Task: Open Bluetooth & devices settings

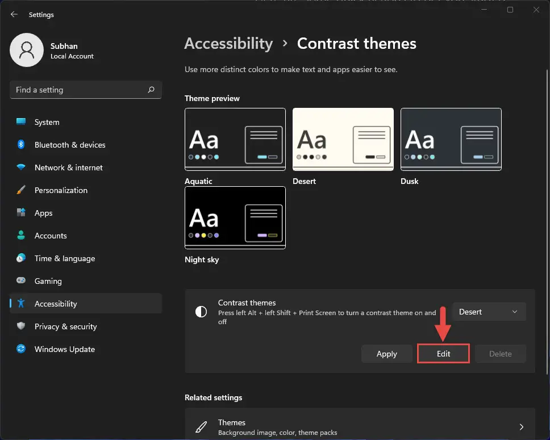Action: (86, 145)
